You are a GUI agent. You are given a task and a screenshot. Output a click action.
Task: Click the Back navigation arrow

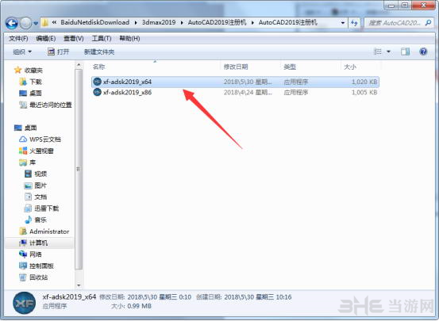click(11, 23)
